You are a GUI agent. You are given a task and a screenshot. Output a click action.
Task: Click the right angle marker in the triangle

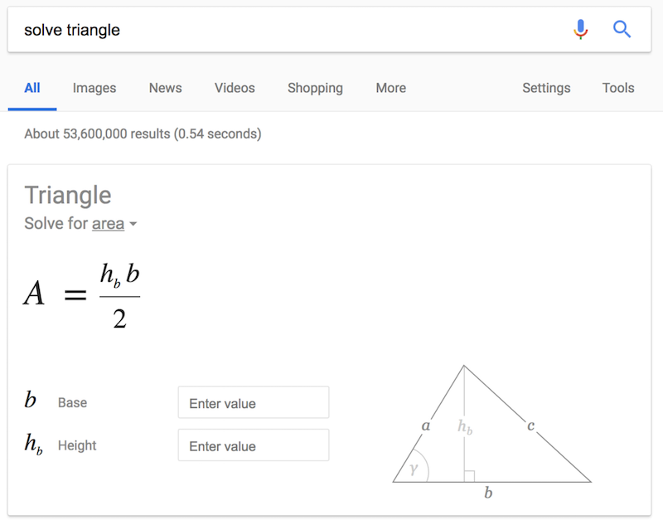469,476
